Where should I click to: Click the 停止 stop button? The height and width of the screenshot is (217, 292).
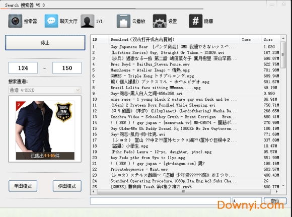(x=45, y=43)
